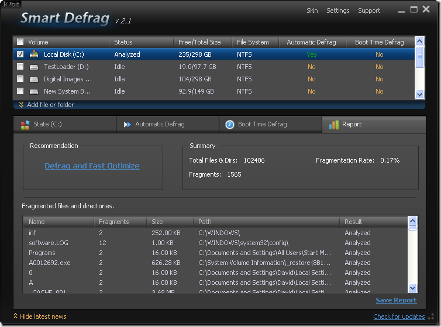Screen dimensions: 441x327
Task: Collapse the Hide latest news panel
Action: click(x=40, y=316)
